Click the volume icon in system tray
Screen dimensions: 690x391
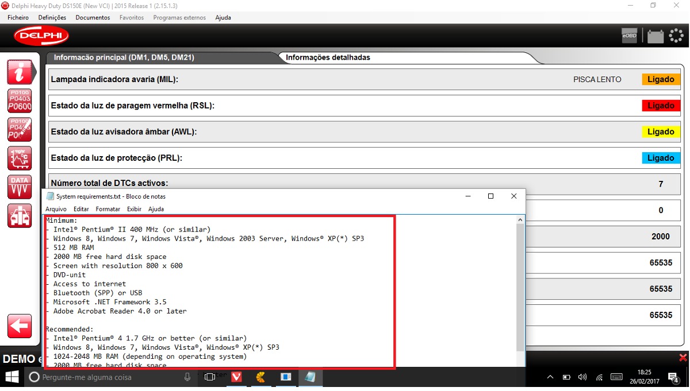[582, 377]
